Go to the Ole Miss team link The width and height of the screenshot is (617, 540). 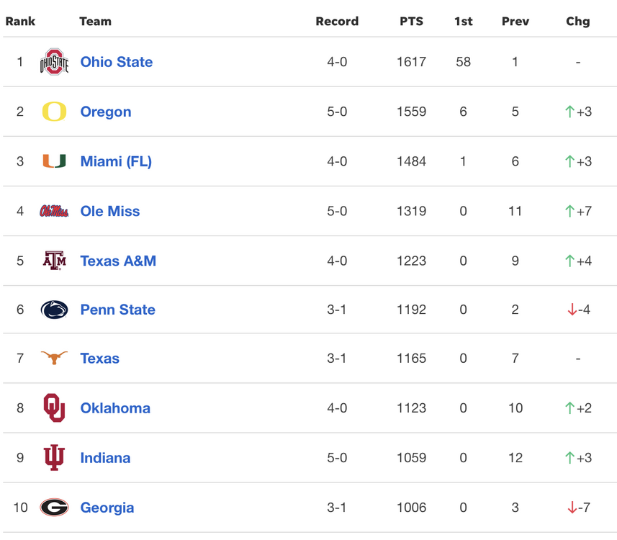click(x=110, y=211)
